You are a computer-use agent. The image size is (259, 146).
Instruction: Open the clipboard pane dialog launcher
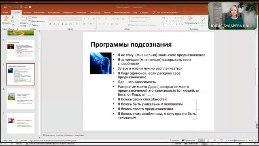click(17, 29)
